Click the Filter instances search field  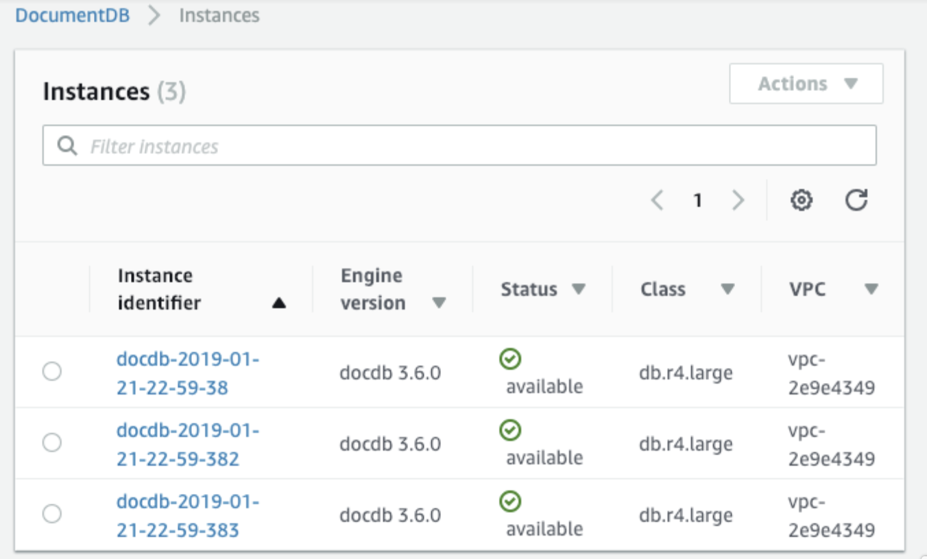tap(459, 145)
